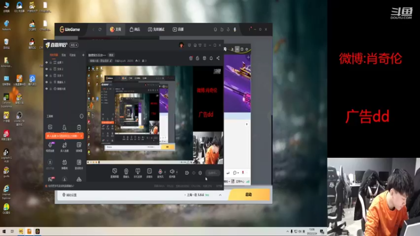
Task: Open speaker dropdown arrow in bottom bar
Action: (177, 172)
